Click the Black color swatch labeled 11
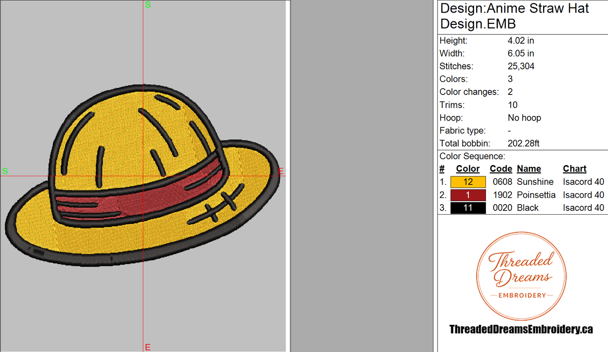Image resolution: width=608 pixels, height=352 pixels. tap(468, 208)
